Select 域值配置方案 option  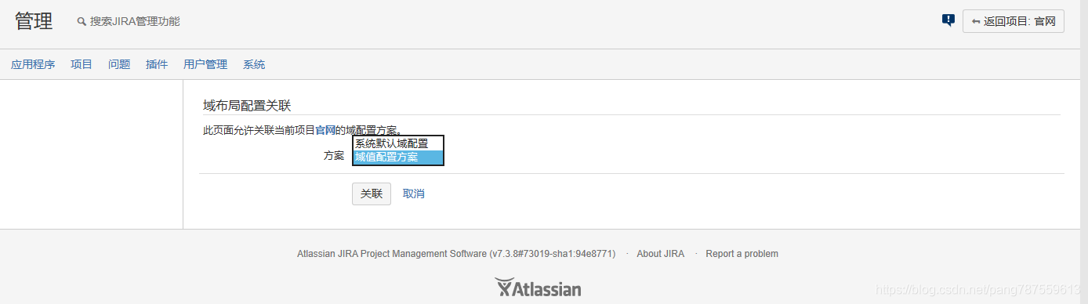click(x=398, y=157)
